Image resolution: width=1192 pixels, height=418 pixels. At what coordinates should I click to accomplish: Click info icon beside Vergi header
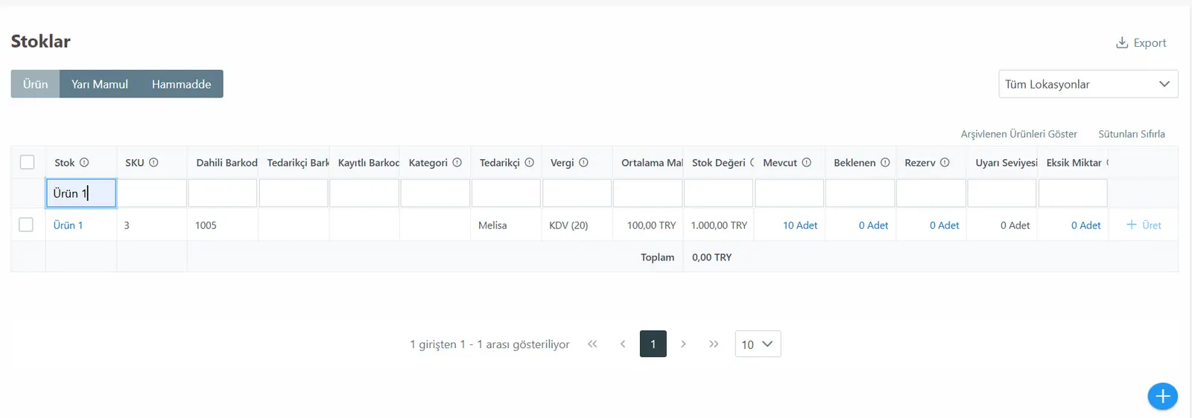[x=583, y=163]
